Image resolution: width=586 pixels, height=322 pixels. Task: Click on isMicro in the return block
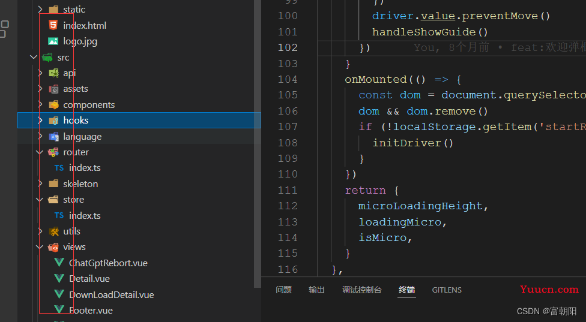pyautogui.click(x=382, y=237)
